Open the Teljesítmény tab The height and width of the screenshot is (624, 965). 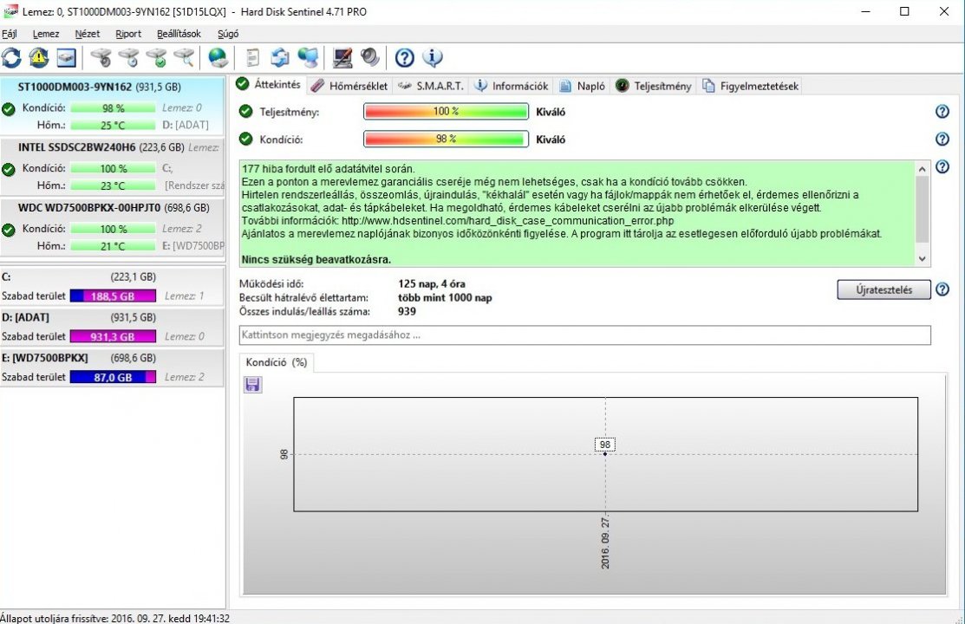[x=654, y=86]
